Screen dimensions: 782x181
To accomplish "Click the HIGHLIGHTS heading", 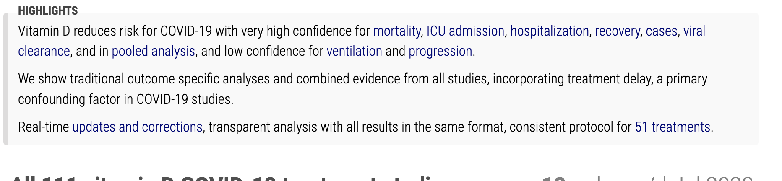I will pyautogui.click(x=48, y=10).
